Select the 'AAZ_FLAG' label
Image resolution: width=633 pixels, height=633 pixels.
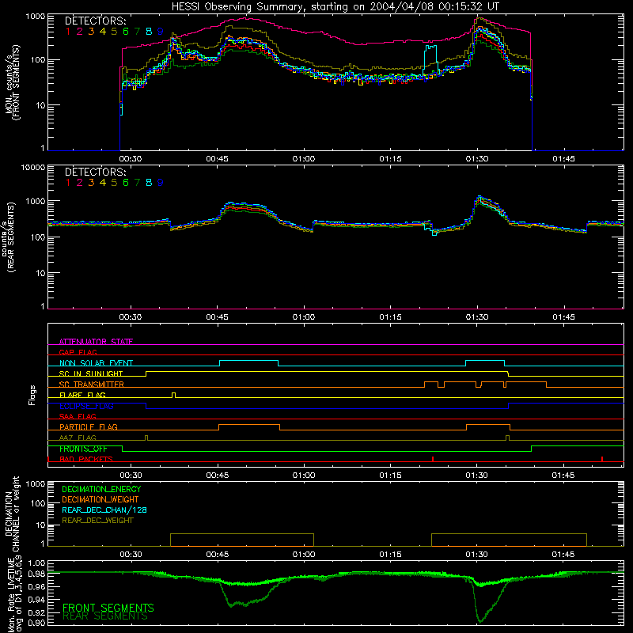(x=78, y=438)
